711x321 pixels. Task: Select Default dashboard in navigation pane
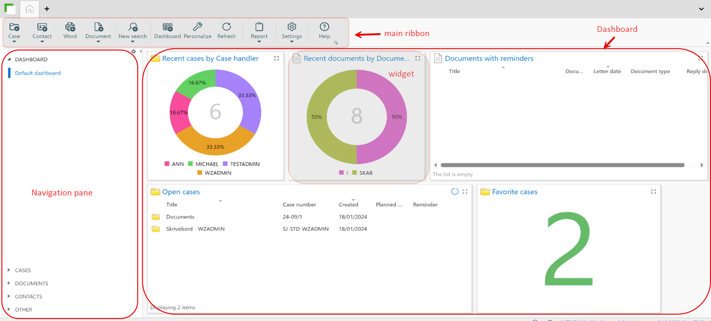pyautogui.click(x=38, y=73)
